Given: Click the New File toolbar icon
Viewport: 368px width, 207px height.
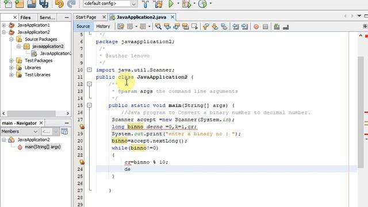Looking at the screenshot, I should [7, 3].
